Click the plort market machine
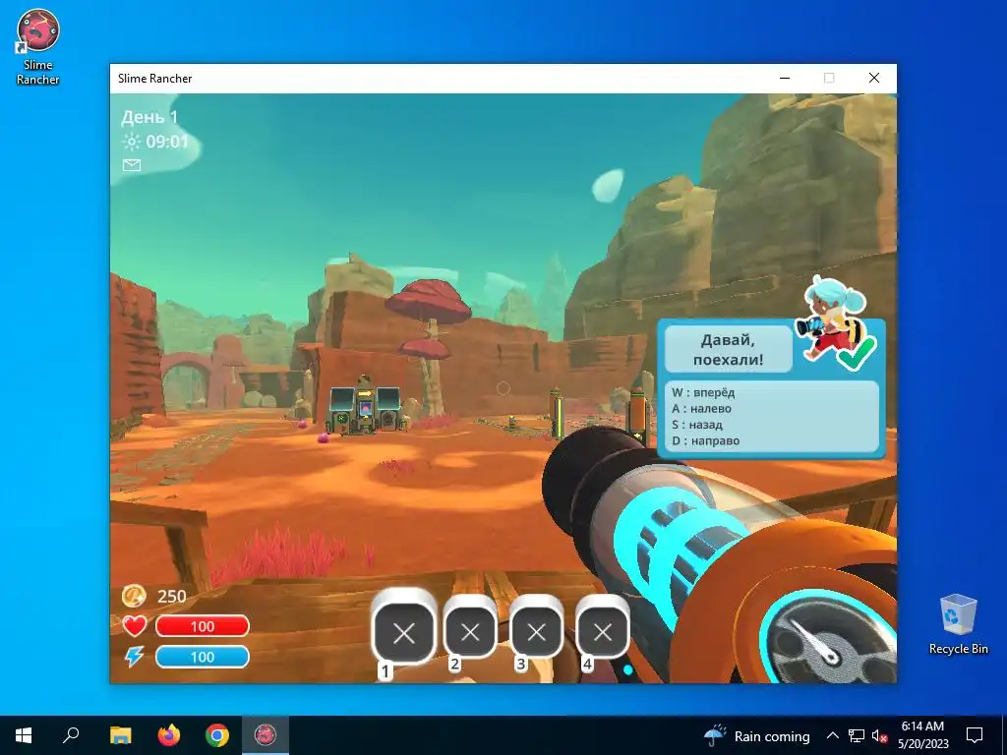The width and height of the screenshot is (1007, 755). point(365,406)
